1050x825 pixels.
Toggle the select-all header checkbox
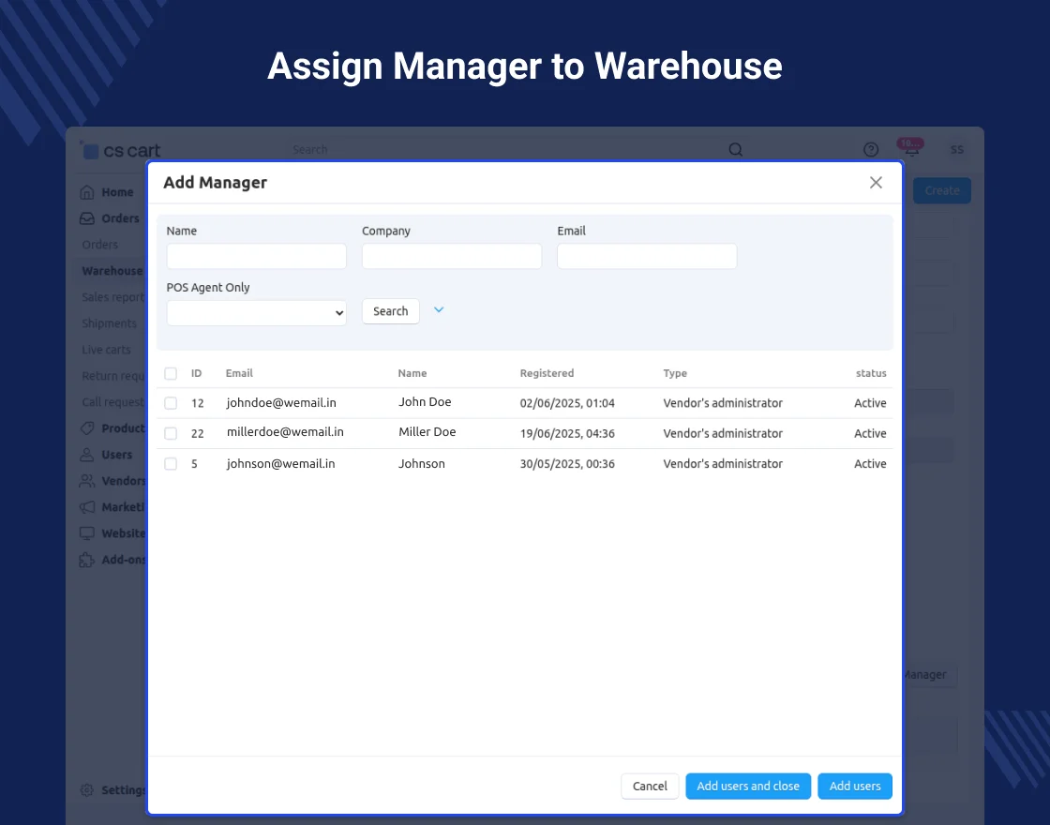pos(171,373)
